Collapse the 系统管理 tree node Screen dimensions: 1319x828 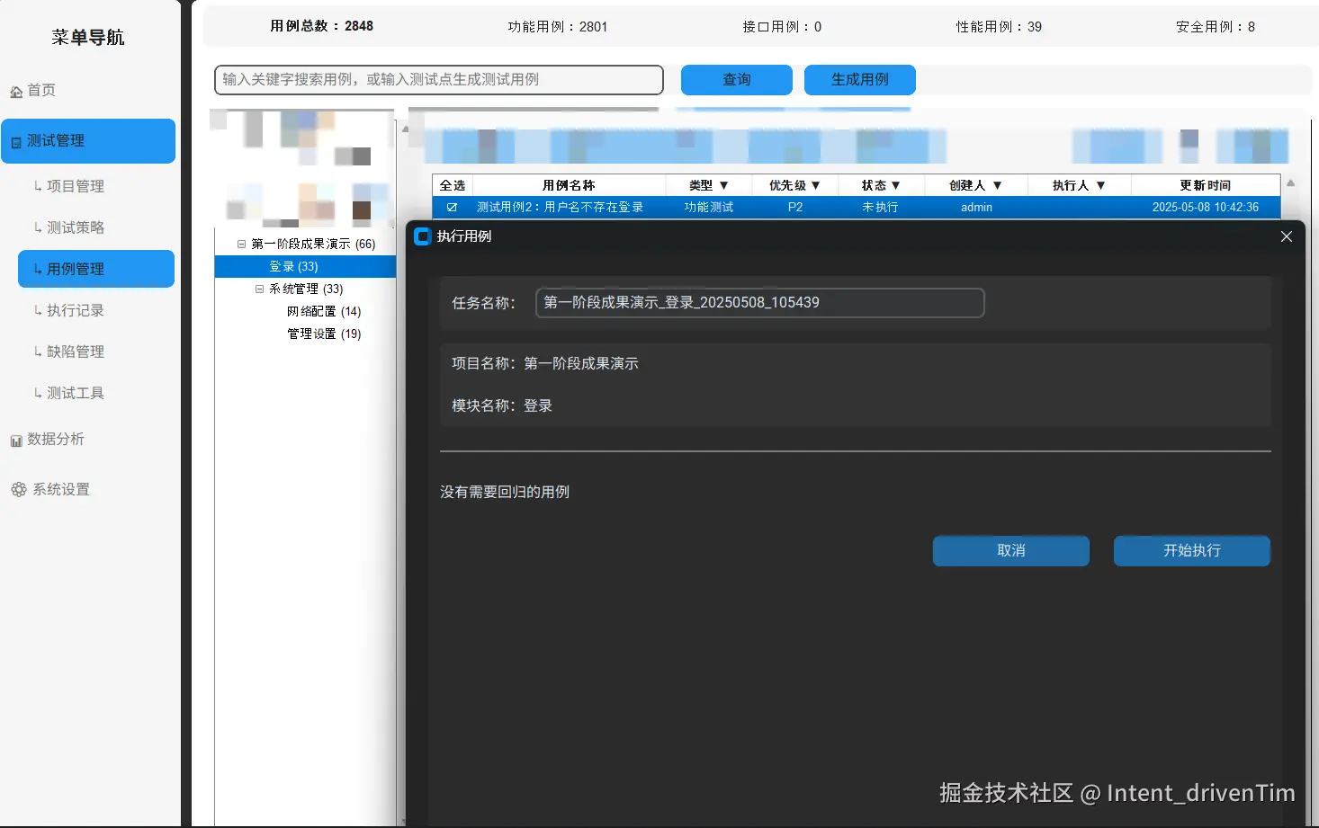259,289
